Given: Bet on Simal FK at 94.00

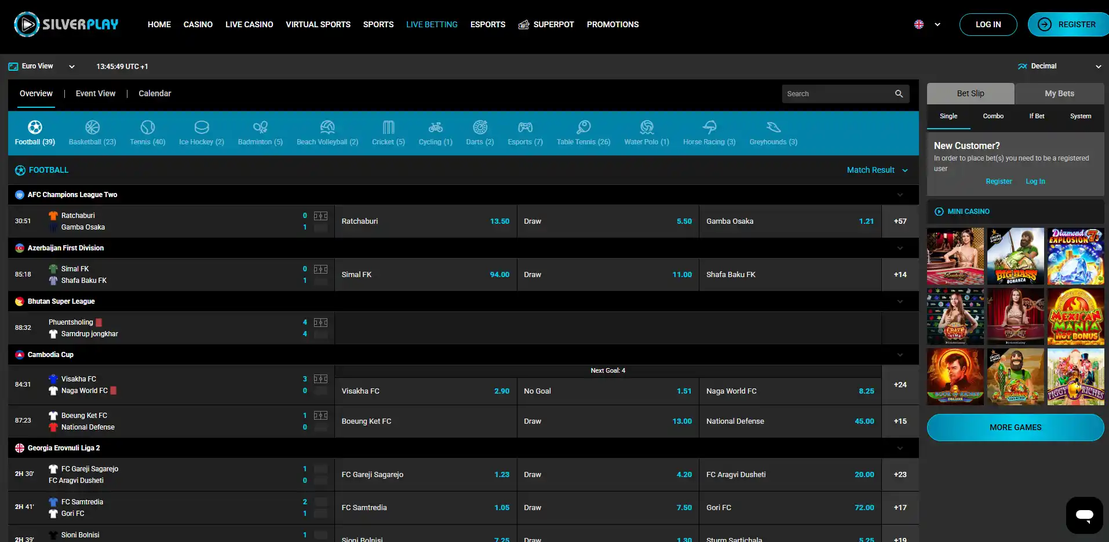Looking at the screenshot, I should [425, 275].
